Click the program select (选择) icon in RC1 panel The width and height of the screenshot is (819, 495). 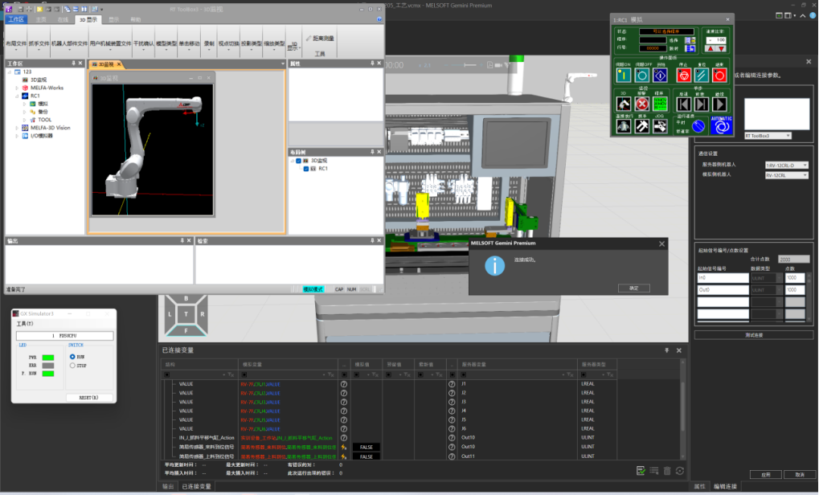pos(690,40)
